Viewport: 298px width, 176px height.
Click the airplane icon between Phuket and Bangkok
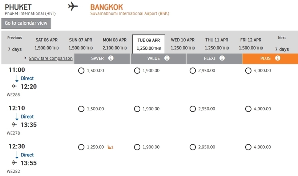(x=73, y=6)
